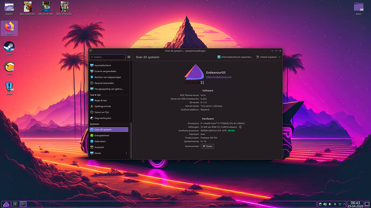The height and width of the screenshot is (208, 371).
Task: Select Autostart in sidebar
Action: tap(109, 147)
